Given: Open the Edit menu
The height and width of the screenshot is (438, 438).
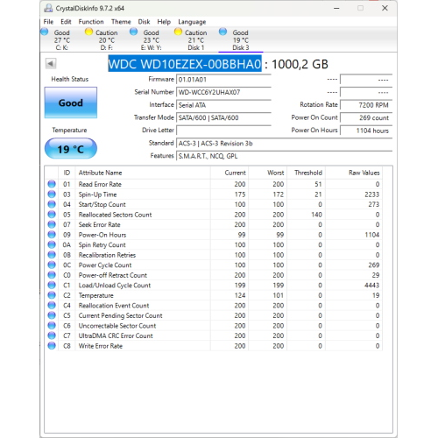Looking at the screenshot, I should (x=66, y=22).
